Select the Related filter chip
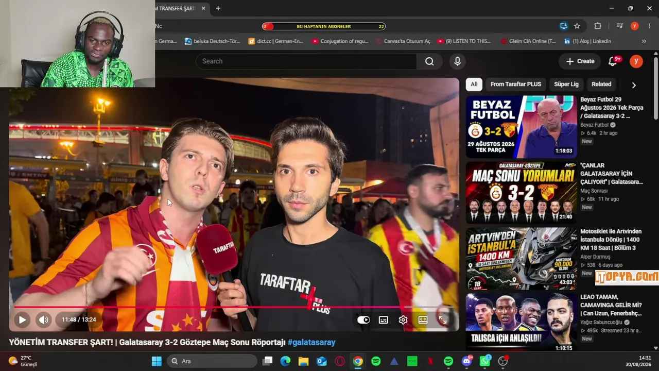The height and width of the screenshot is (371, 659). click(601, 85)
